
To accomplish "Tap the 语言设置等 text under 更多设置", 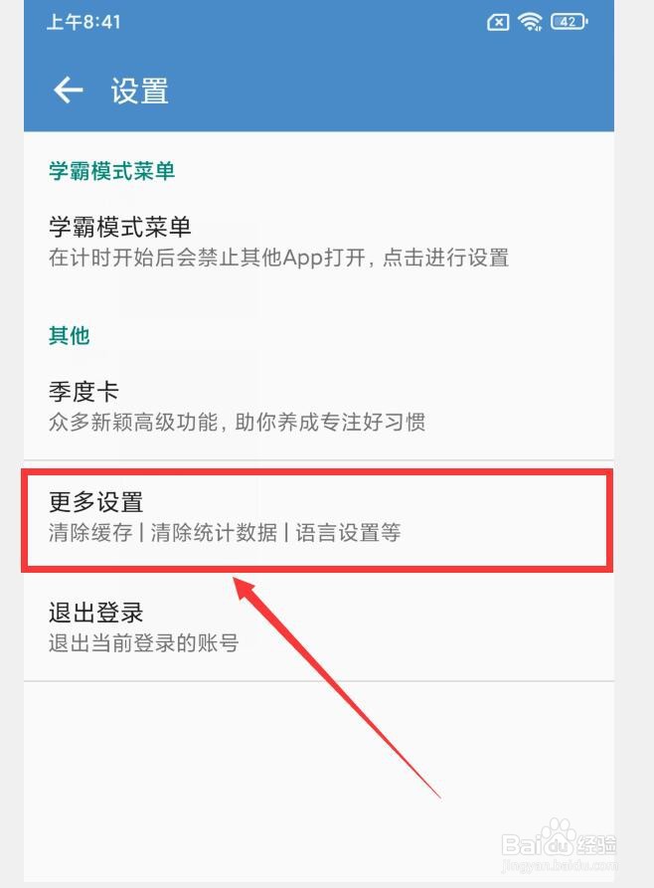I will tap(348, 532).
